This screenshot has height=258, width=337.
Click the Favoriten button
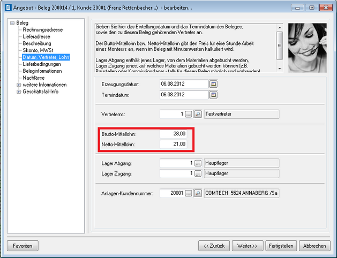23,246
